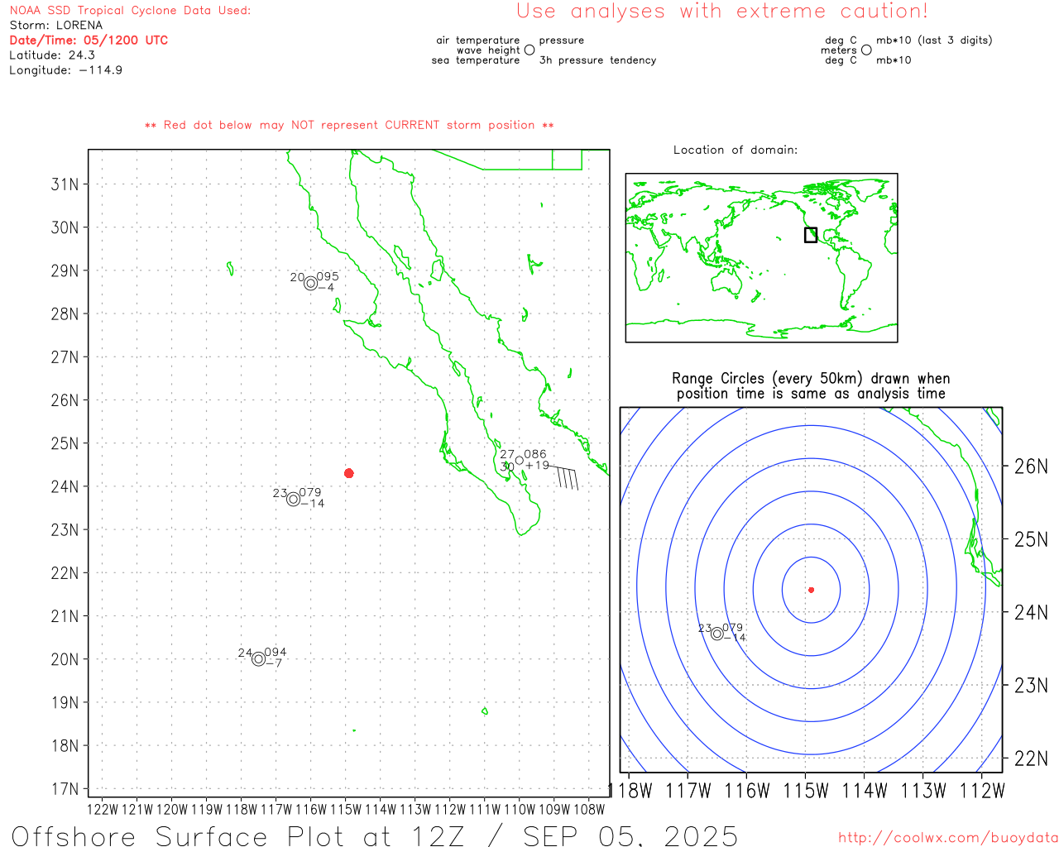The height and width of the screenshot is (847, 1059).
Task: Click the red storm dot on main map
Action: tap(349, 473)
